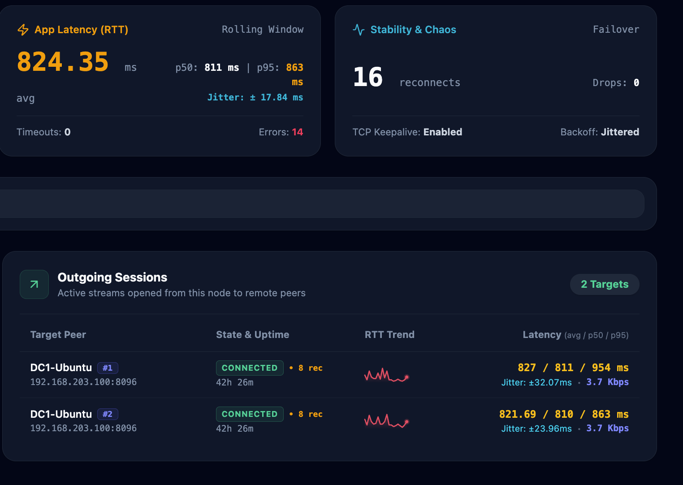Click the 2 Targets badge
Image resolution: width=683 pixels, height=485 pixels.
605,284
